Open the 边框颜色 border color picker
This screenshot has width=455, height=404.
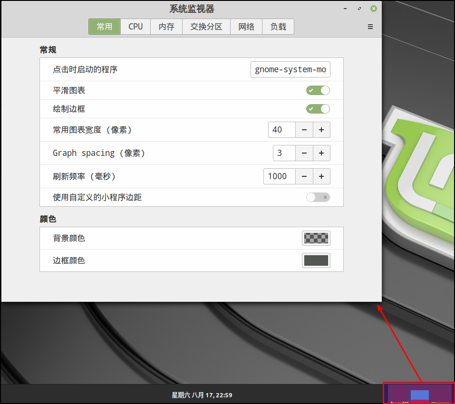tap(316, 260)
